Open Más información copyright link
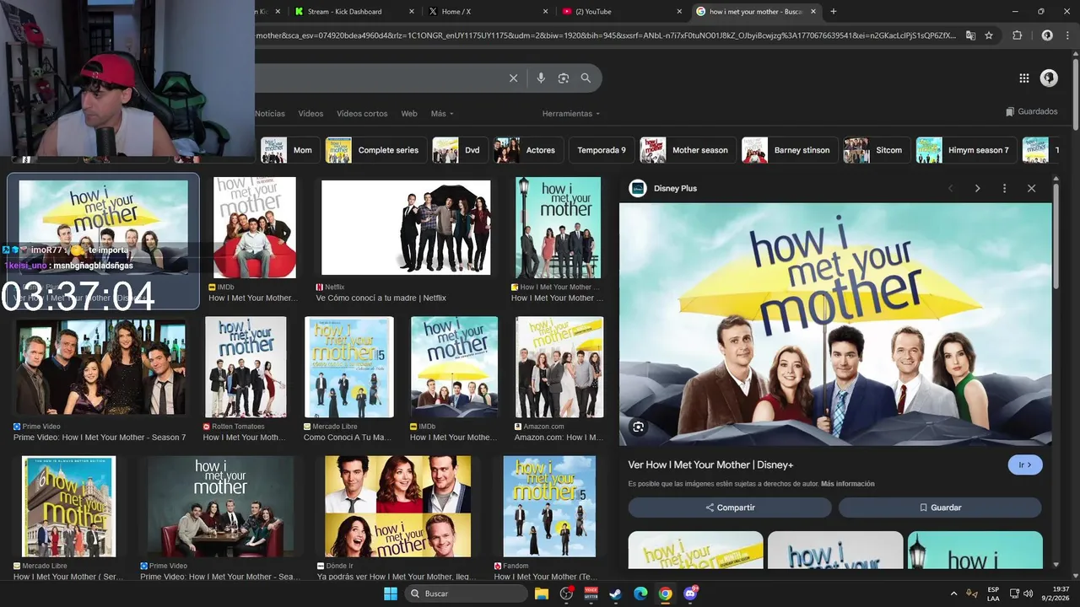1080x607 pixels. point(847,484)
